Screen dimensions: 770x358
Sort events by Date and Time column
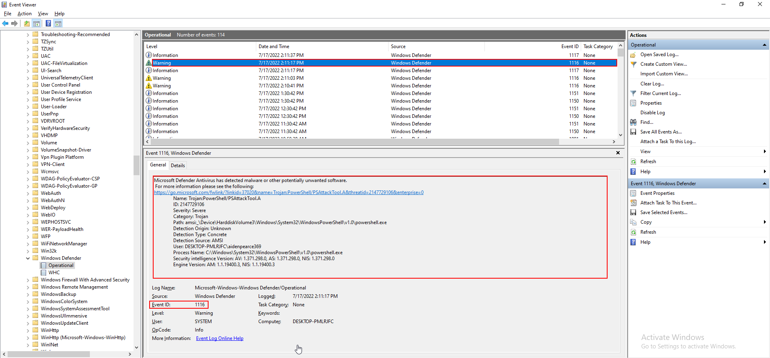pos(322,47)
